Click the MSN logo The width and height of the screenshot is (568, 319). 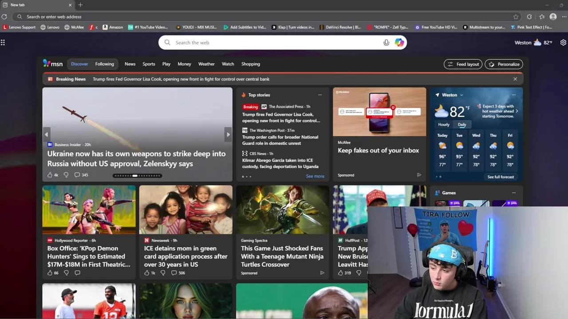click(53, 64)
